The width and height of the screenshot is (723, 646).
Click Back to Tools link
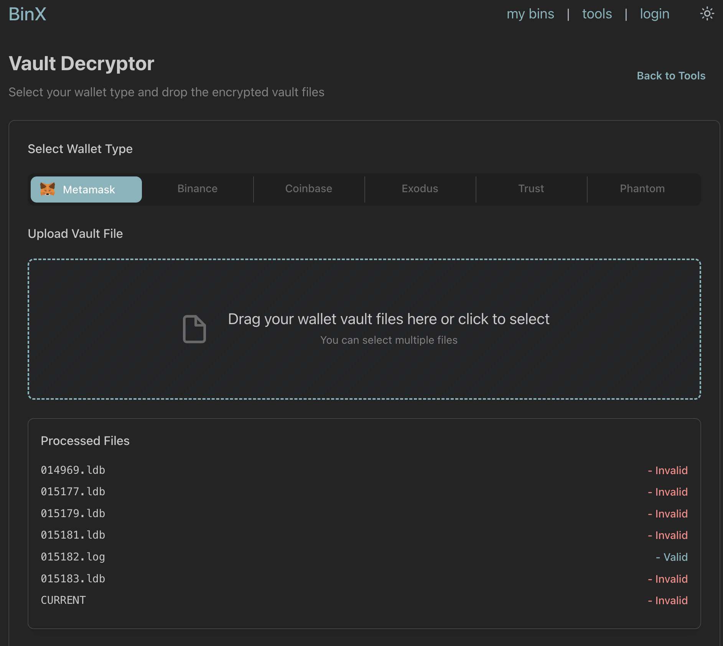[671, 76]
